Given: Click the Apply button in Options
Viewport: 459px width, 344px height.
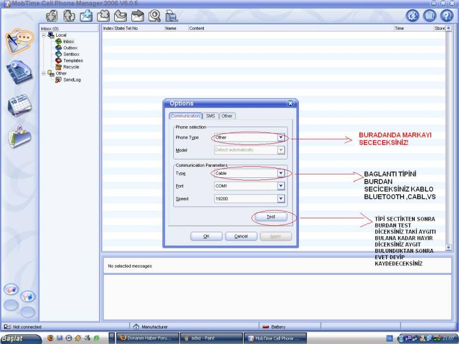Looking at the screenshot, I should click(275, 236).
